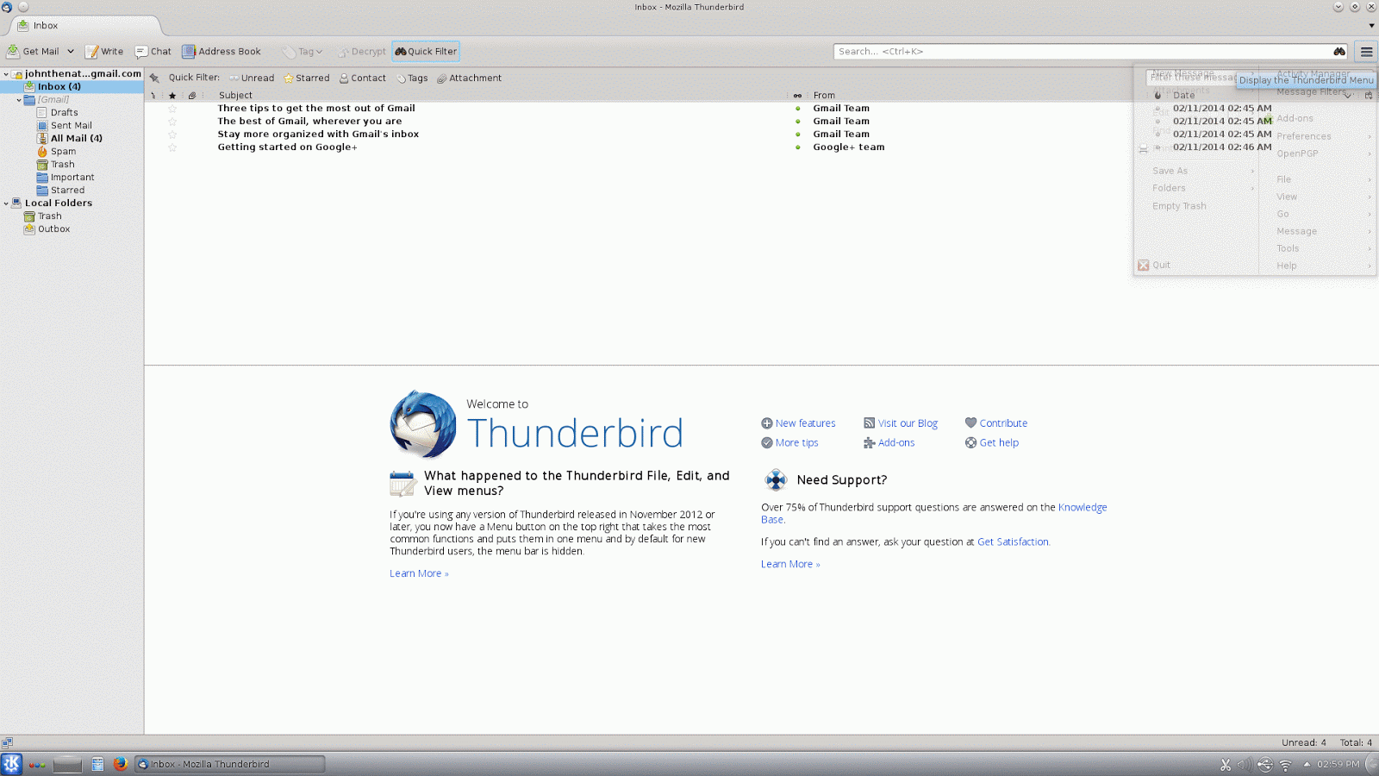
Task: Open the Address Book
Action: (x=222, y=52)
